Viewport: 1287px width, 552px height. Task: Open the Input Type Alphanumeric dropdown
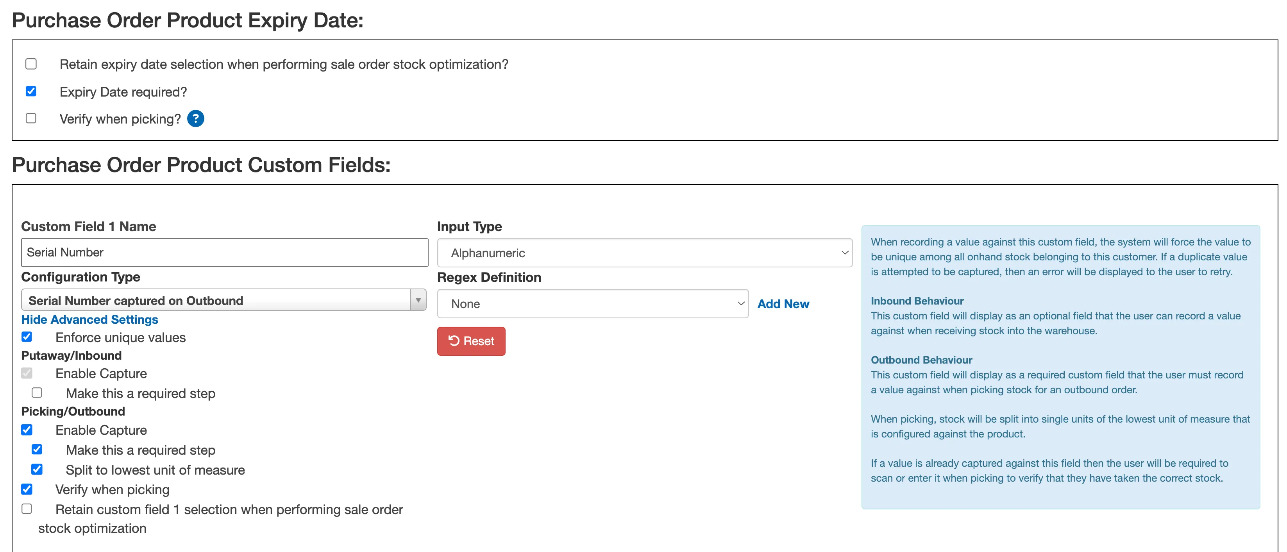(644, 253)
